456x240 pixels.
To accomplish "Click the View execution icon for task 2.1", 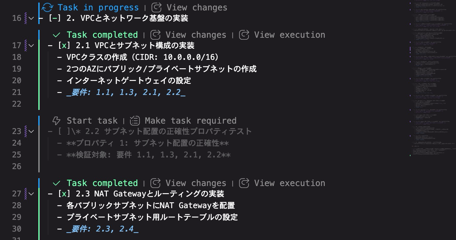I will [x=244, y=34].
